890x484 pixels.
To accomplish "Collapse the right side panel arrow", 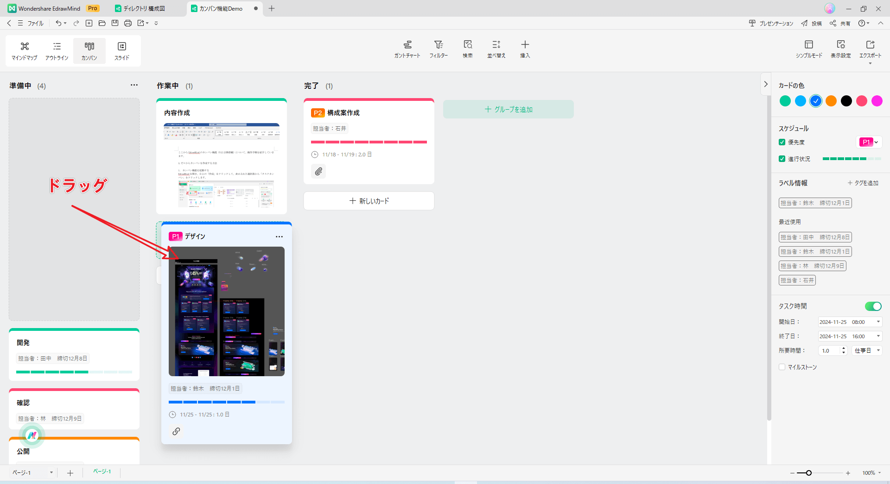I will (x=766, y=84).
